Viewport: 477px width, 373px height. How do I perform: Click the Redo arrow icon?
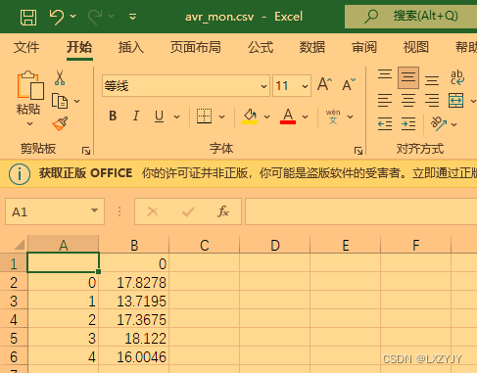pyautogui.click(x=95, y=17)
